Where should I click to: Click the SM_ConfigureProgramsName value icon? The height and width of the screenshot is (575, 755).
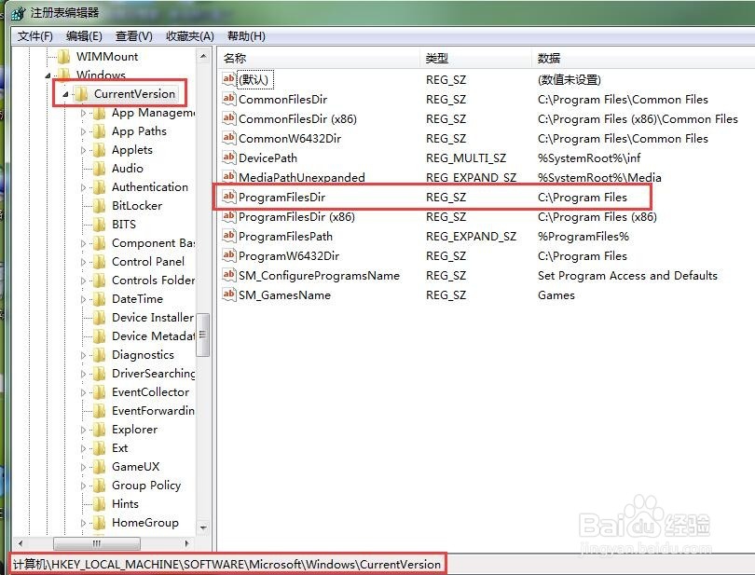(x=228, y=275)
